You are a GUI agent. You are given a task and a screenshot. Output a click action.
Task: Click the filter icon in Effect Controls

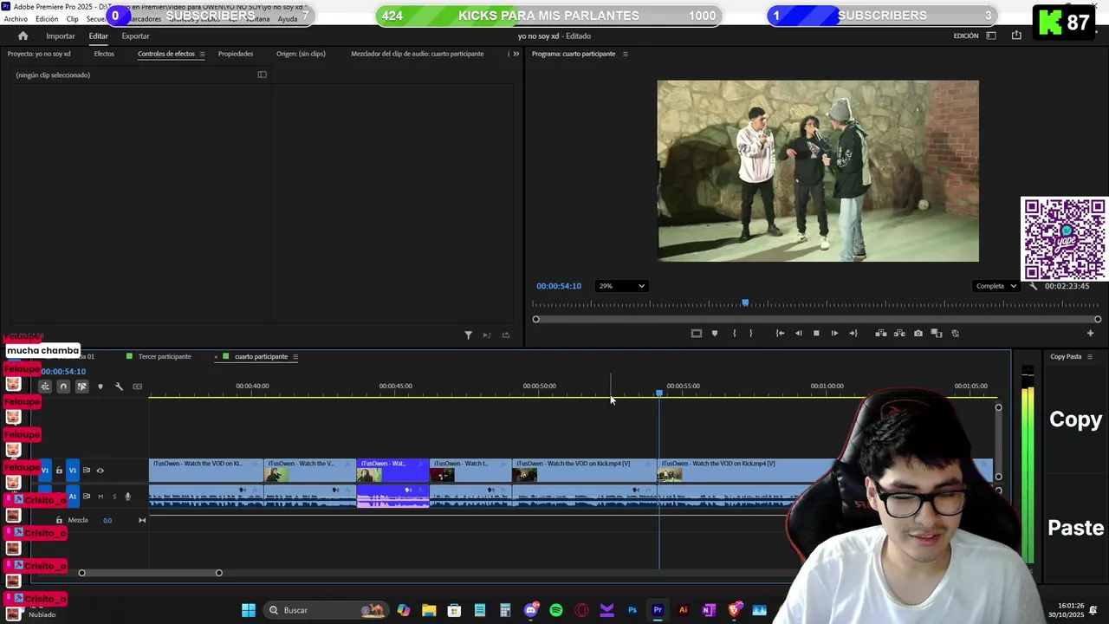(x=468, y=335)
